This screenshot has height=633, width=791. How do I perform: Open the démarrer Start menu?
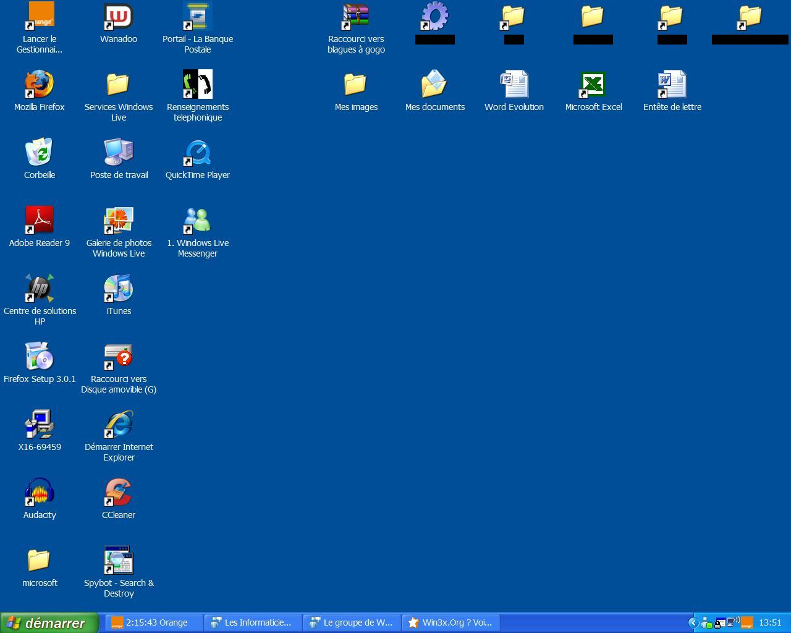[x=49, y=623]
